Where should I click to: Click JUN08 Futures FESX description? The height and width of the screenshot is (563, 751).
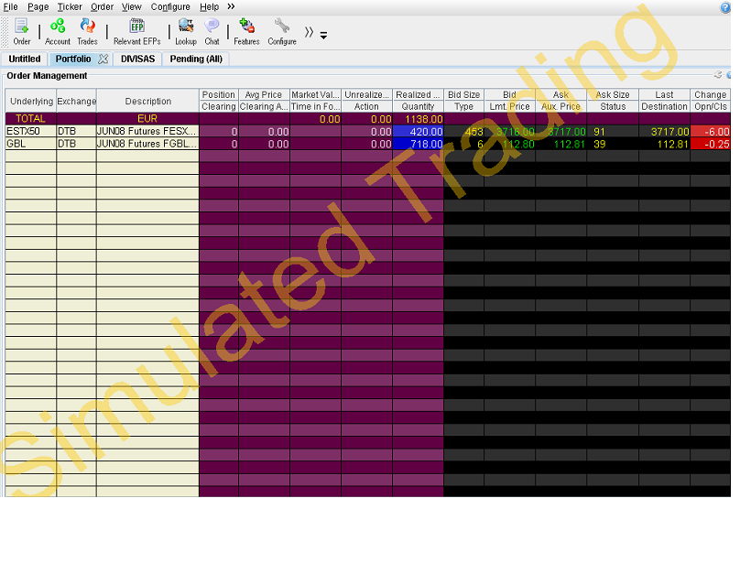pos(147,131)
